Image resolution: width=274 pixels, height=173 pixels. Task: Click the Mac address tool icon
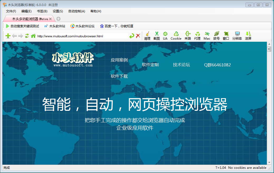[x=207, y=36]
